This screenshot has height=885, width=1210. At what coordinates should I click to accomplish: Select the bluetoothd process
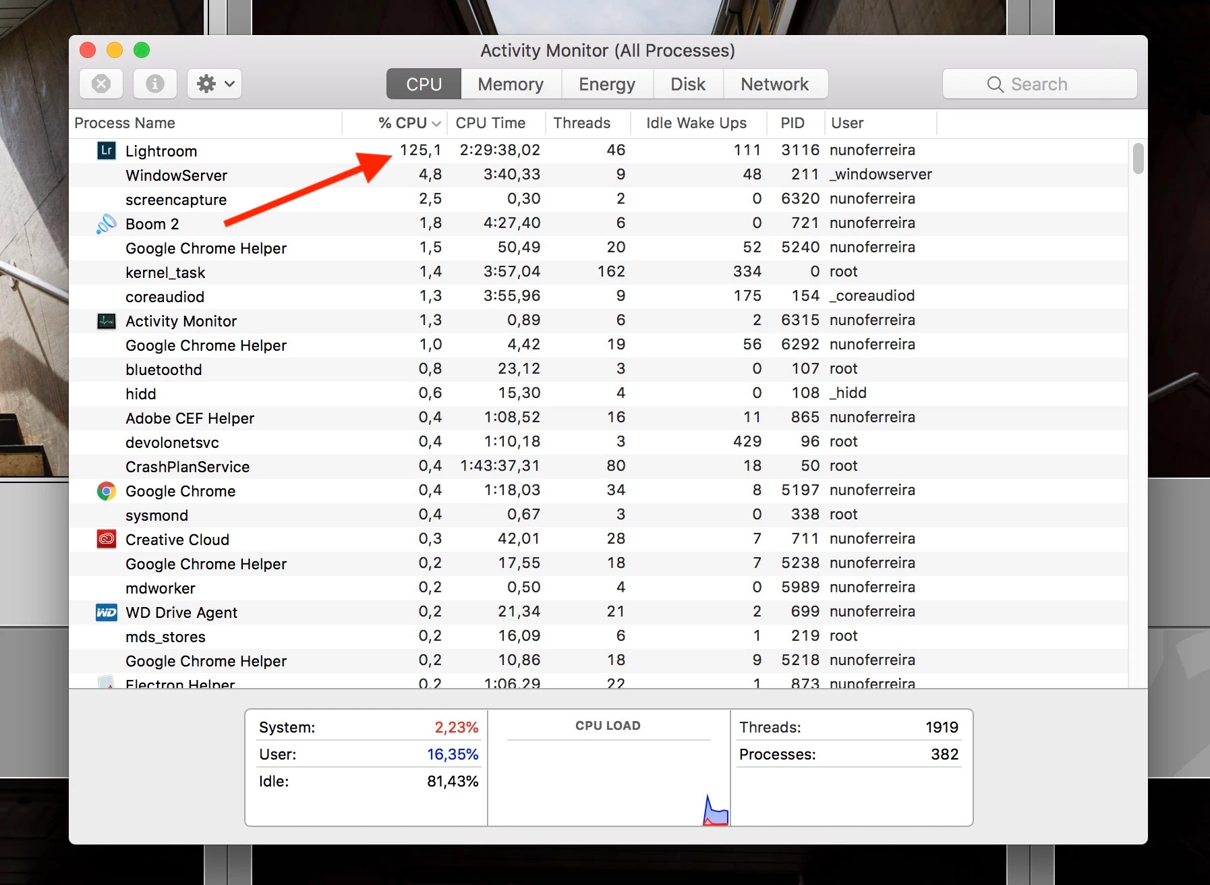598,369
